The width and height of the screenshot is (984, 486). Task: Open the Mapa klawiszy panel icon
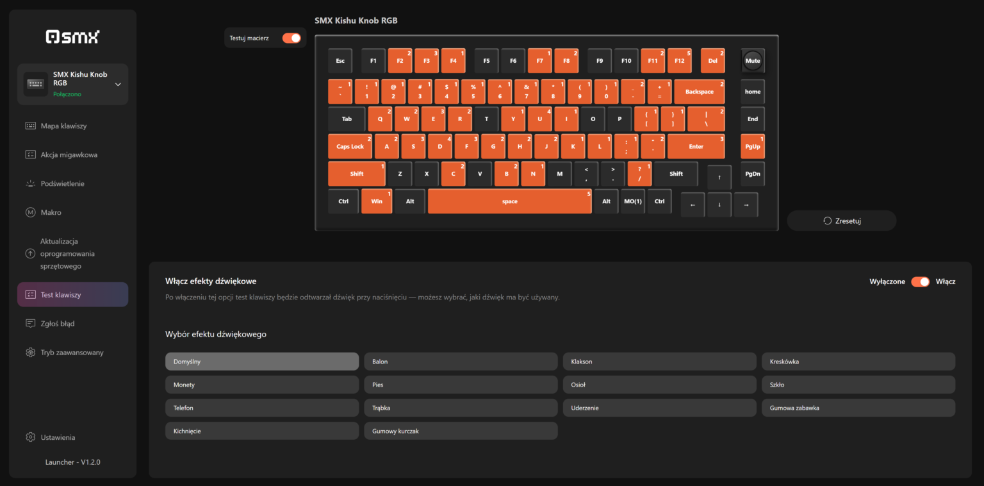(30, 126)
